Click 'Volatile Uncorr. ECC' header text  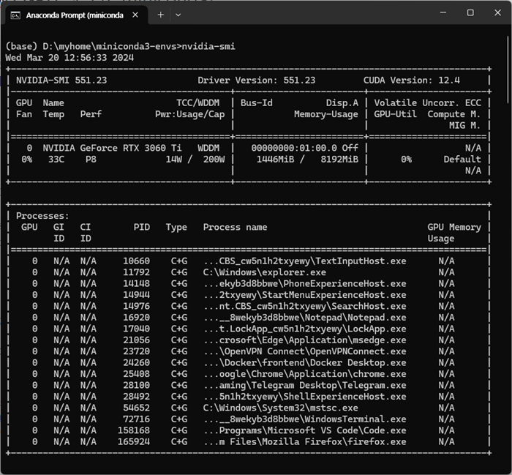click(427, 103)
